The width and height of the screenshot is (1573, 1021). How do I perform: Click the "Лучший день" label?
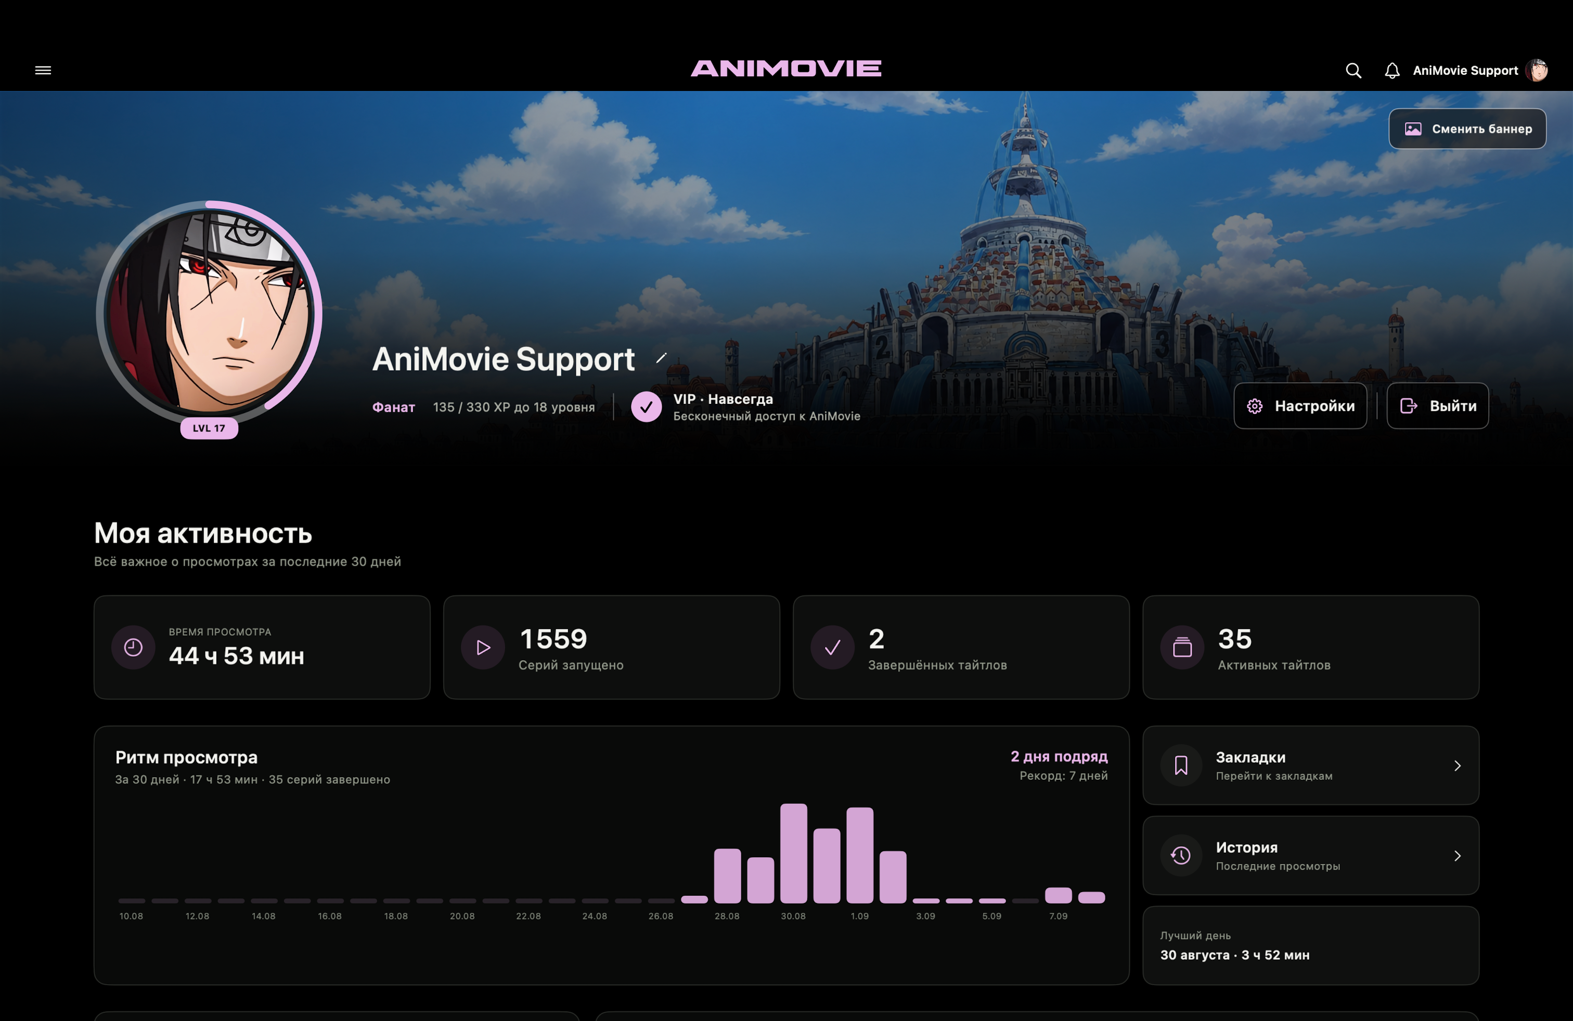point(1195,935)
